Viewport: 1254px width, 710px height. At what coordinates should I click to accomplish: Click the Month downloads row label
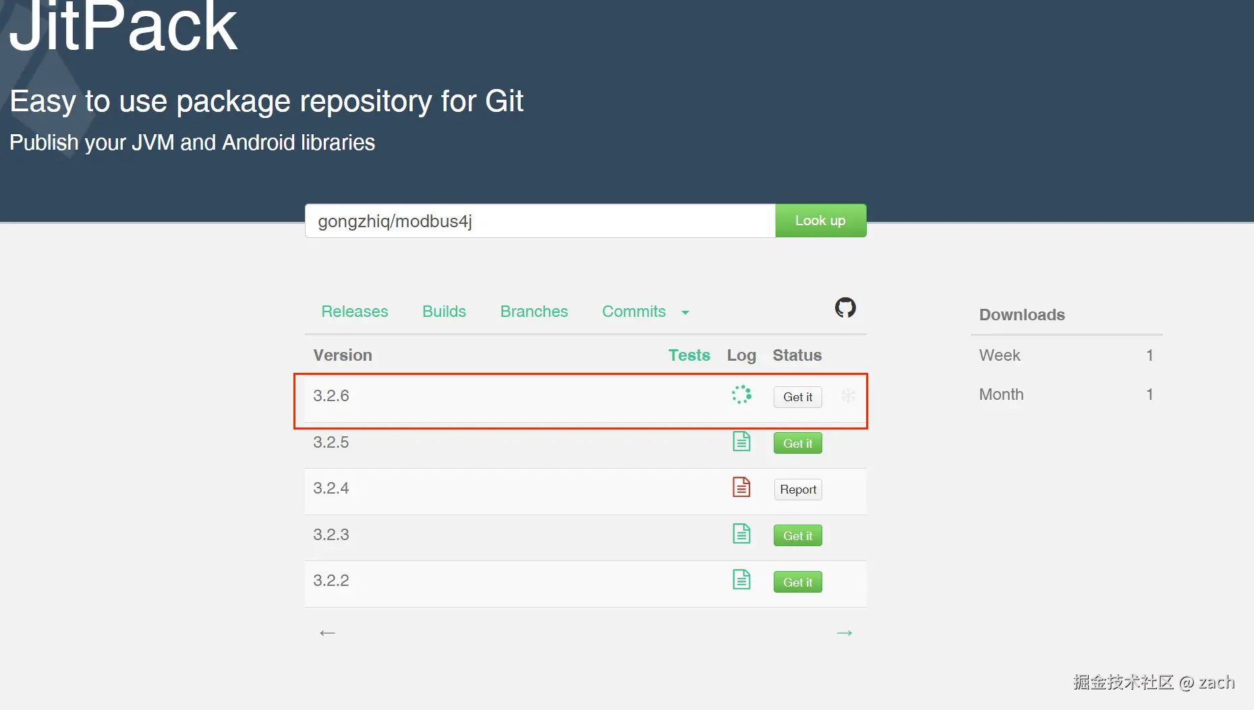pos(1002,394)
